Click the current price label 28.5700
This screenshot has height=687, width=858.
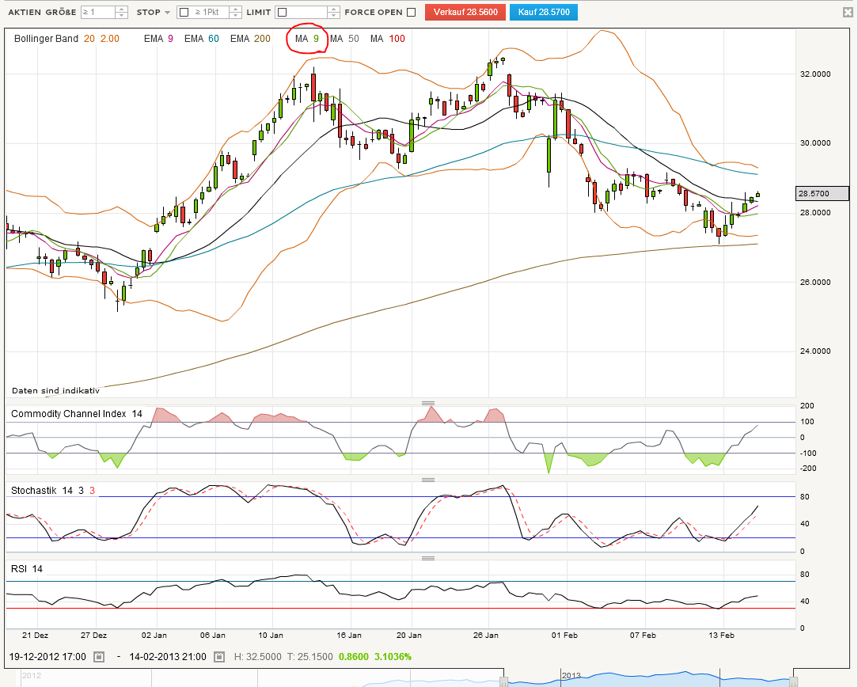click(x=822, y=193)
